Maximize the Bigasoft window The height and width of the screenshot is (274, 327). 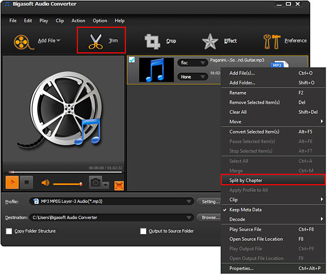coord(288,4)
